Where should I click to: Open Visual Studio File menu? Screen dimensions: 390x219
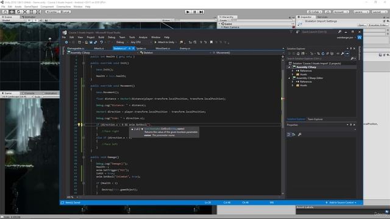point(64,37)
